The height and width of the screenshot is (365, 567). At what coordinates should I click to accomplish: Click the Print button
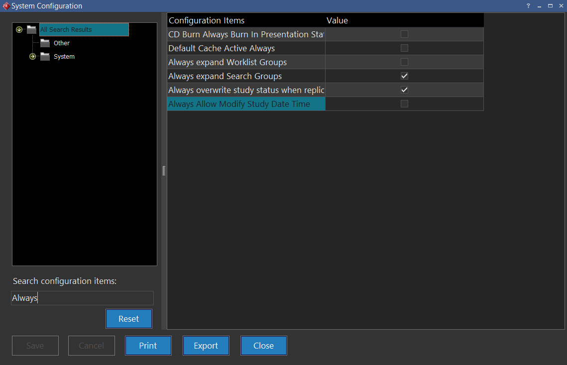(148, 346)
